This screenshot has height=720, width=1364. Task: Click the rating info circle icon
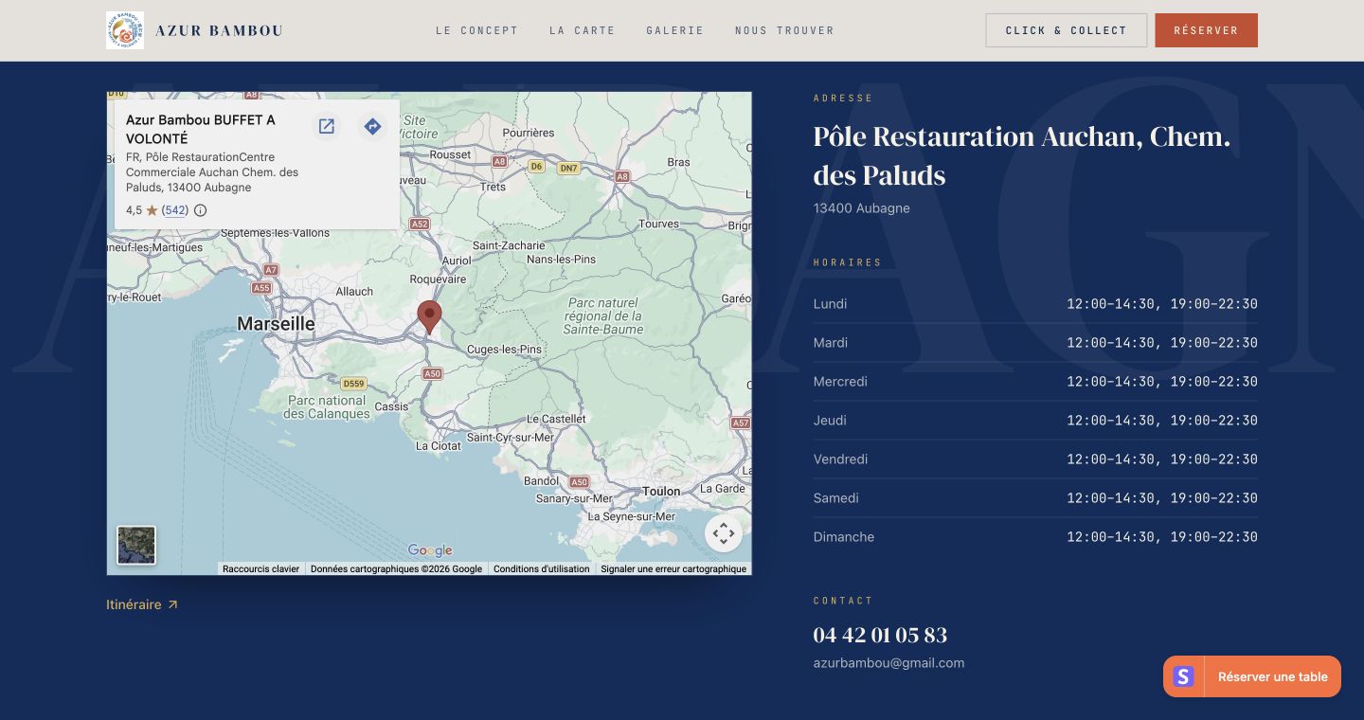click(201, 210)
